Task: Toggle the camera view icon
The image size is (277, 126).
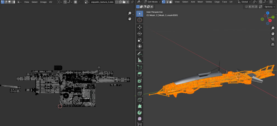Action: [x=273, y=39]
